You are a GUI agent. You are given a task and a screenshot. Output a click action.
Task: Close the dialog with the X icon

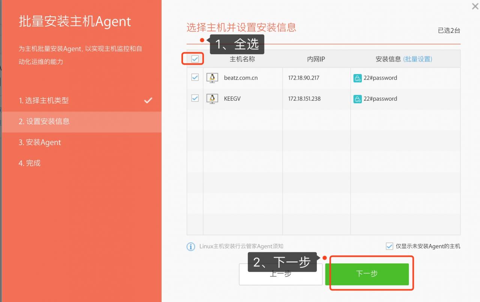tap(474, 6)
